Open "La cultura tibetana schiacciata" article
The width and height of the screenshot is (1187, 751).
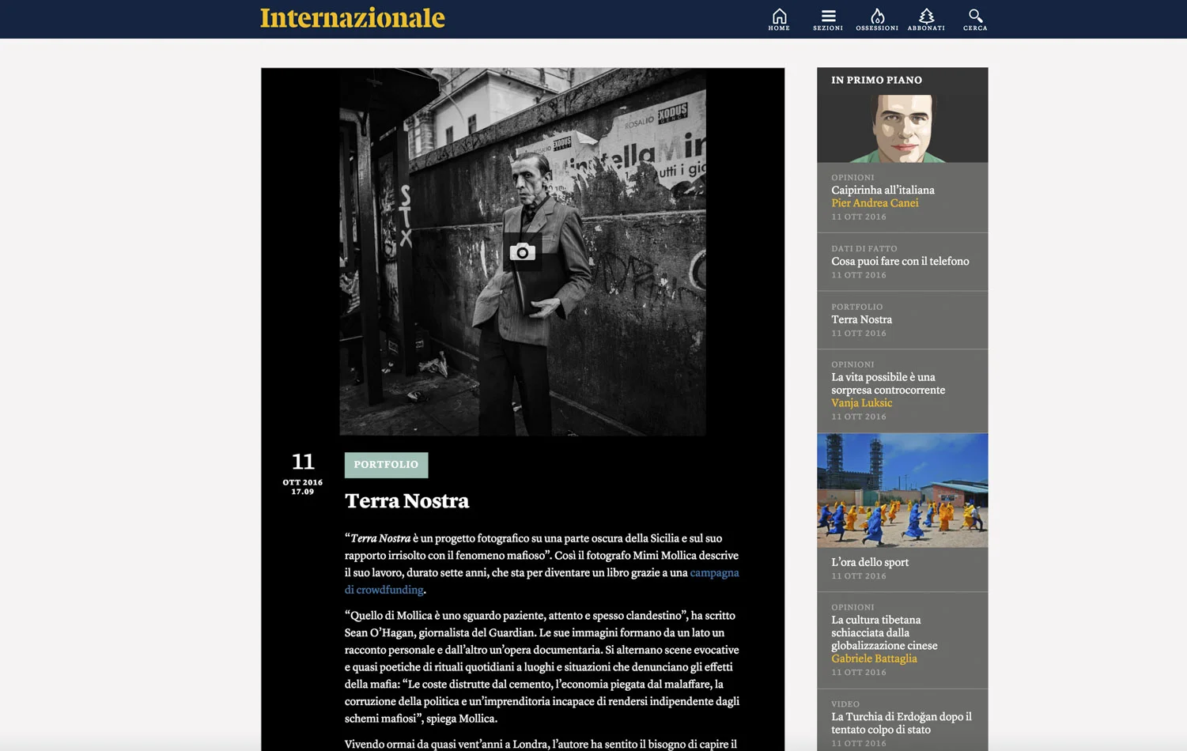(x=884, y=632)
